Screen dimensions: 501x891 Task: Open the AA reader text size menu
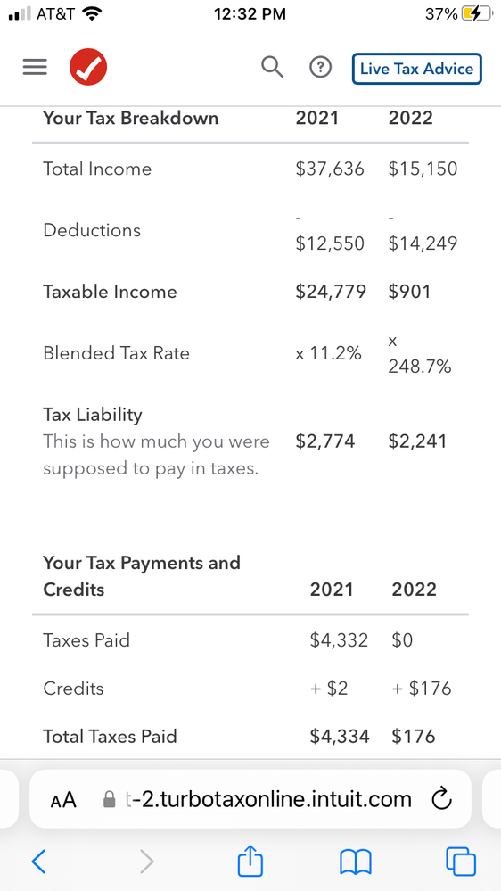click(63, 799)
